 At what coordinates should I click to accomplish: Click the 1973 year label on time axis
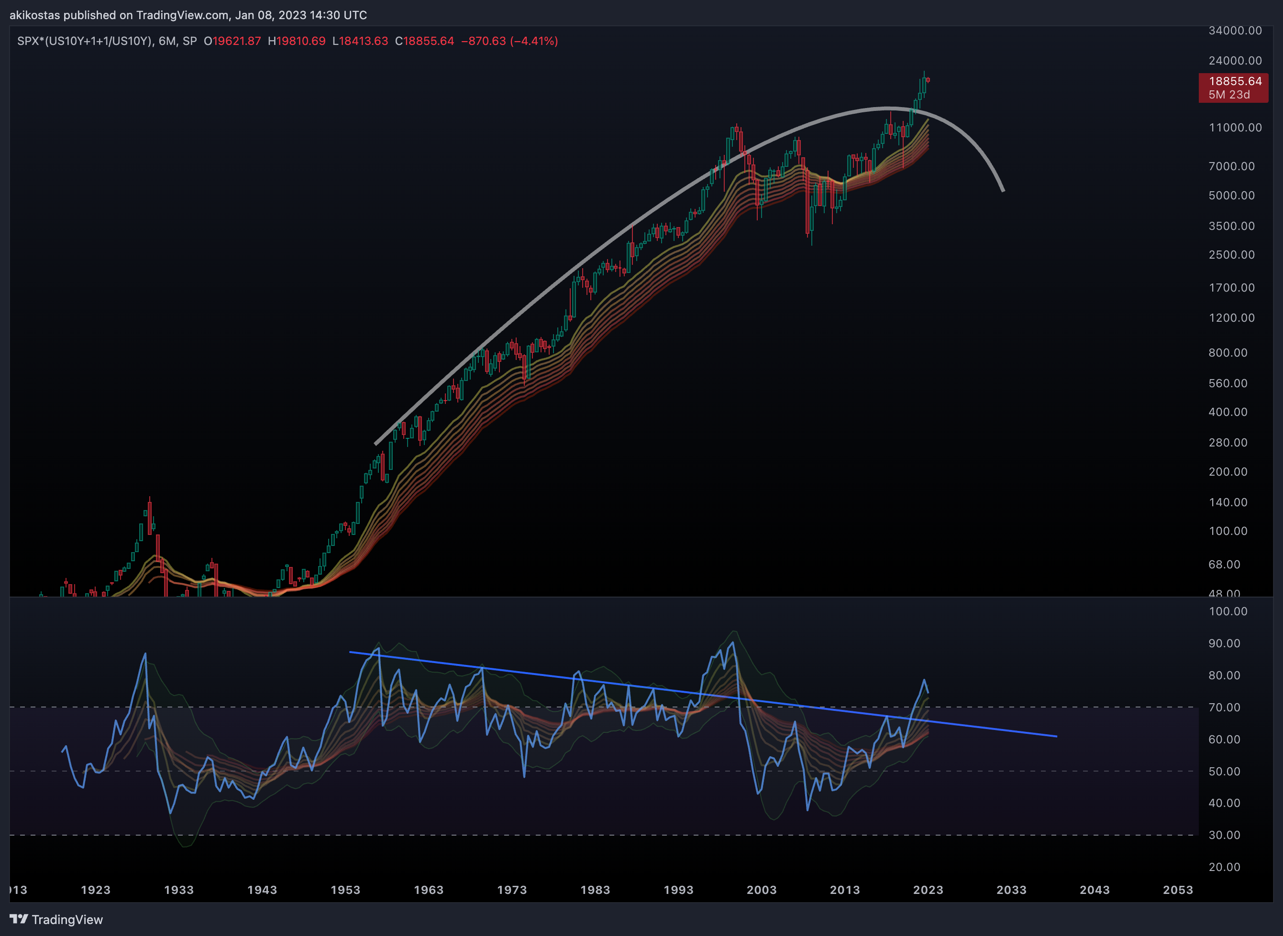[512, 890]
